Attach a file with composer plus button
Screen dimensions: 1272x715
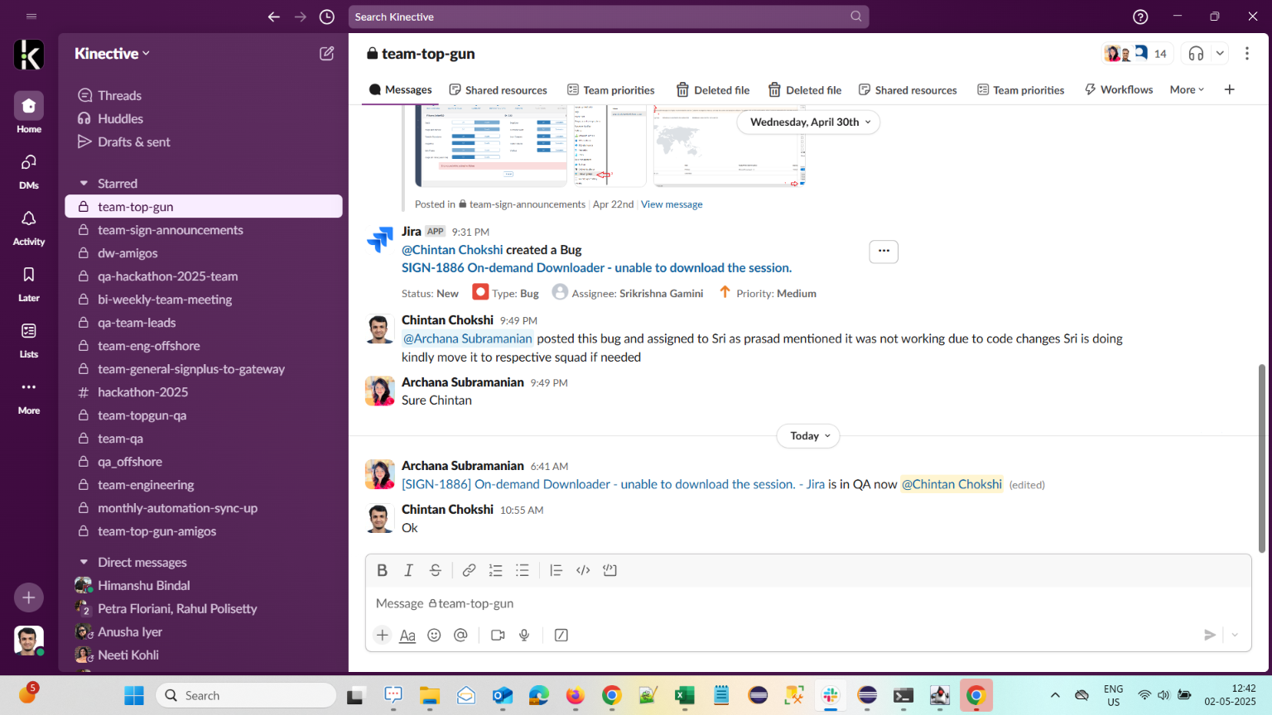[x=382, y=635]
